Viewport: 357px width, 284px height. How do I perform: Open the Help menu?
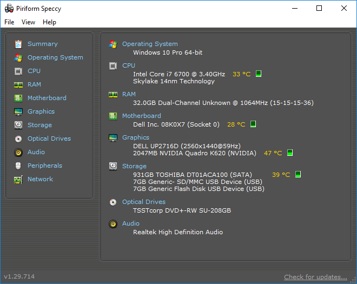(x=49, y=22)
